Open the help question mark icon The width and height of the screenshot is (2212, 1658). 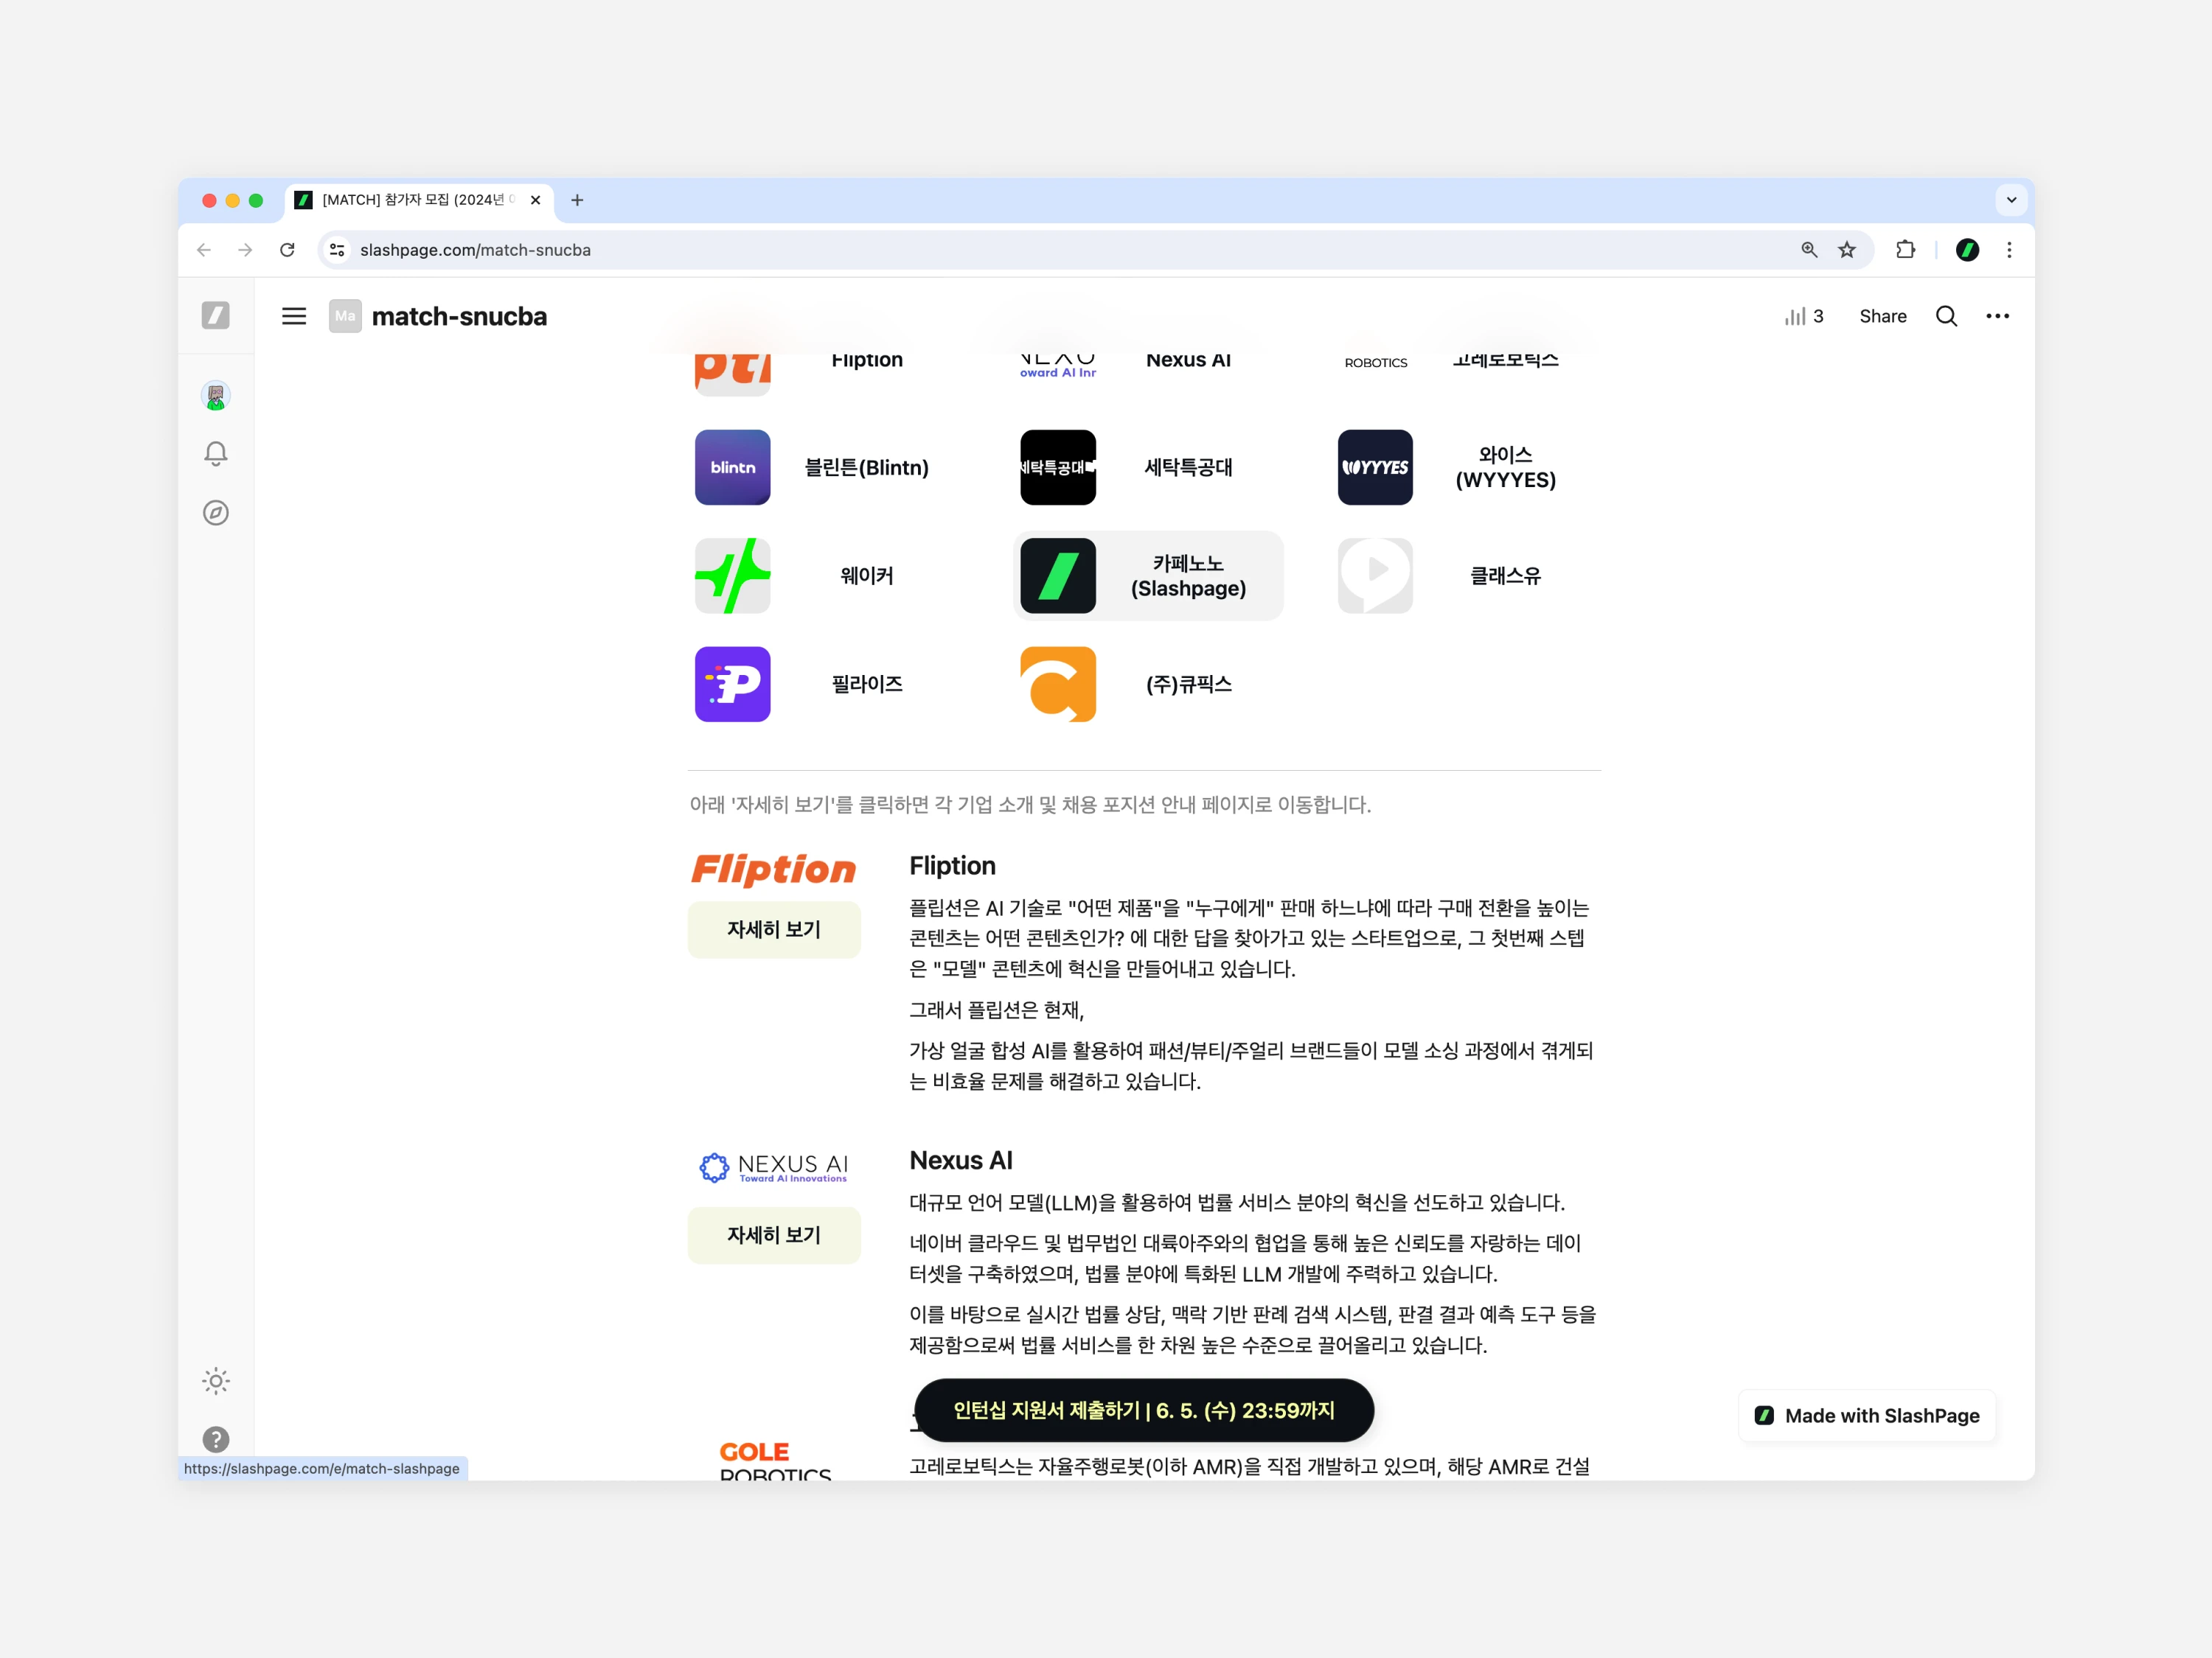pyautogui.click(x=215, y=1439)
